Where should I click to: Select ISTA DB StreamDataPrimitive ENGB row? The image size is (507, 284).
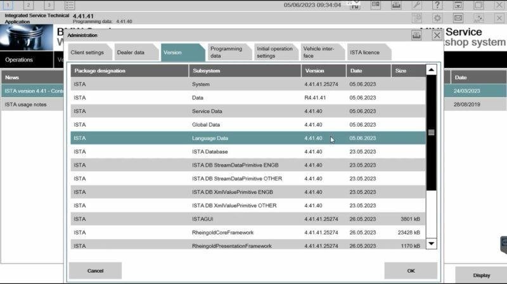point(248,165)
